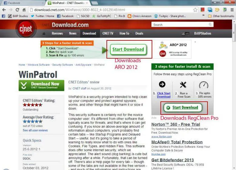Go back with the browser back arrow
This screenshot has height=170, width=236.
point(4,10)
